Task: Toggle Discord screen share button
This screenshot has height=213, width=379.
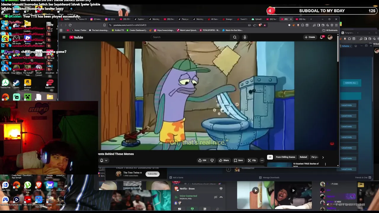Action: 192,209
